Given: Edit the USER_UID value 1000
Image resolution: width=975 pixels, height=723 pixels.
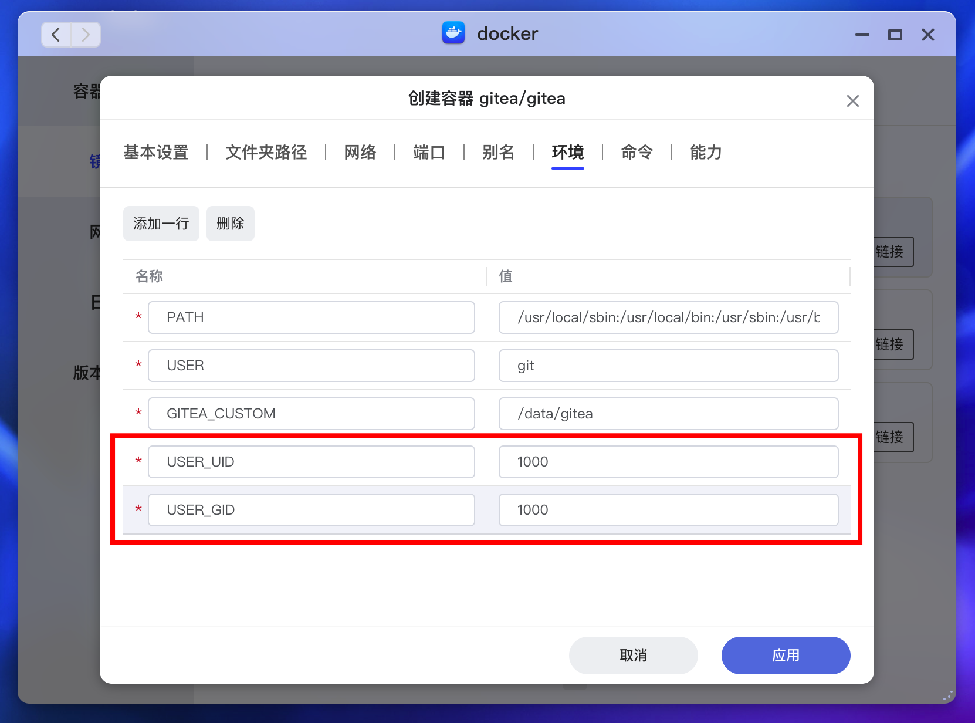Looking at the screenshot, I should tap(669, 462).
